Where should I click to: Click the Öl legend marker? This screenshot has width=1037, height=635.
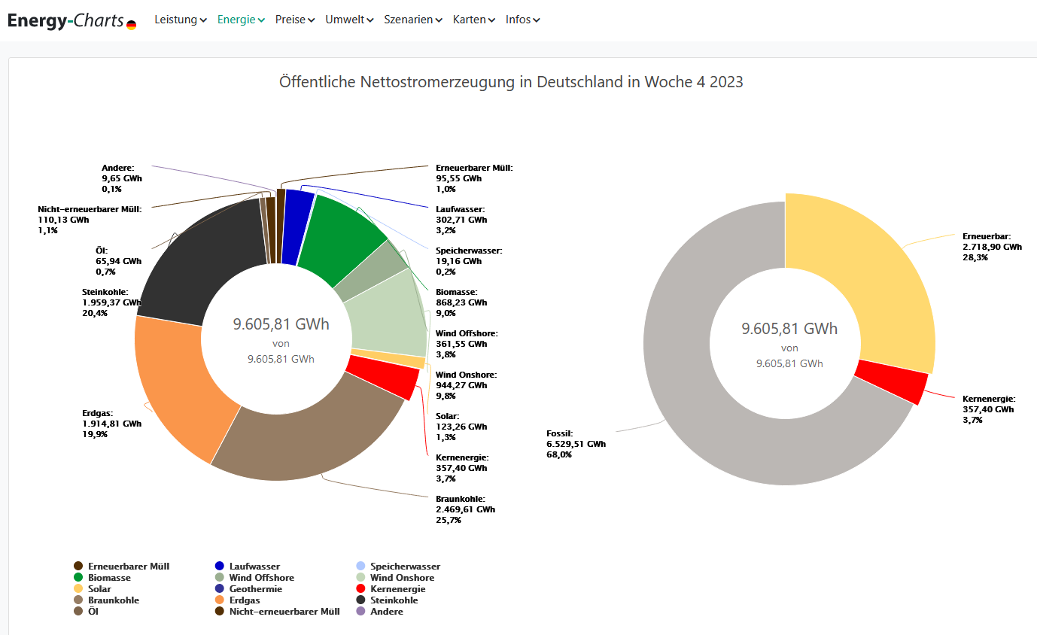click(78, 611)
